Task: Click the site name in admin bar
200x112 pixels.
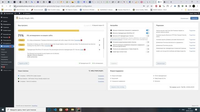Action: (8, 13)
